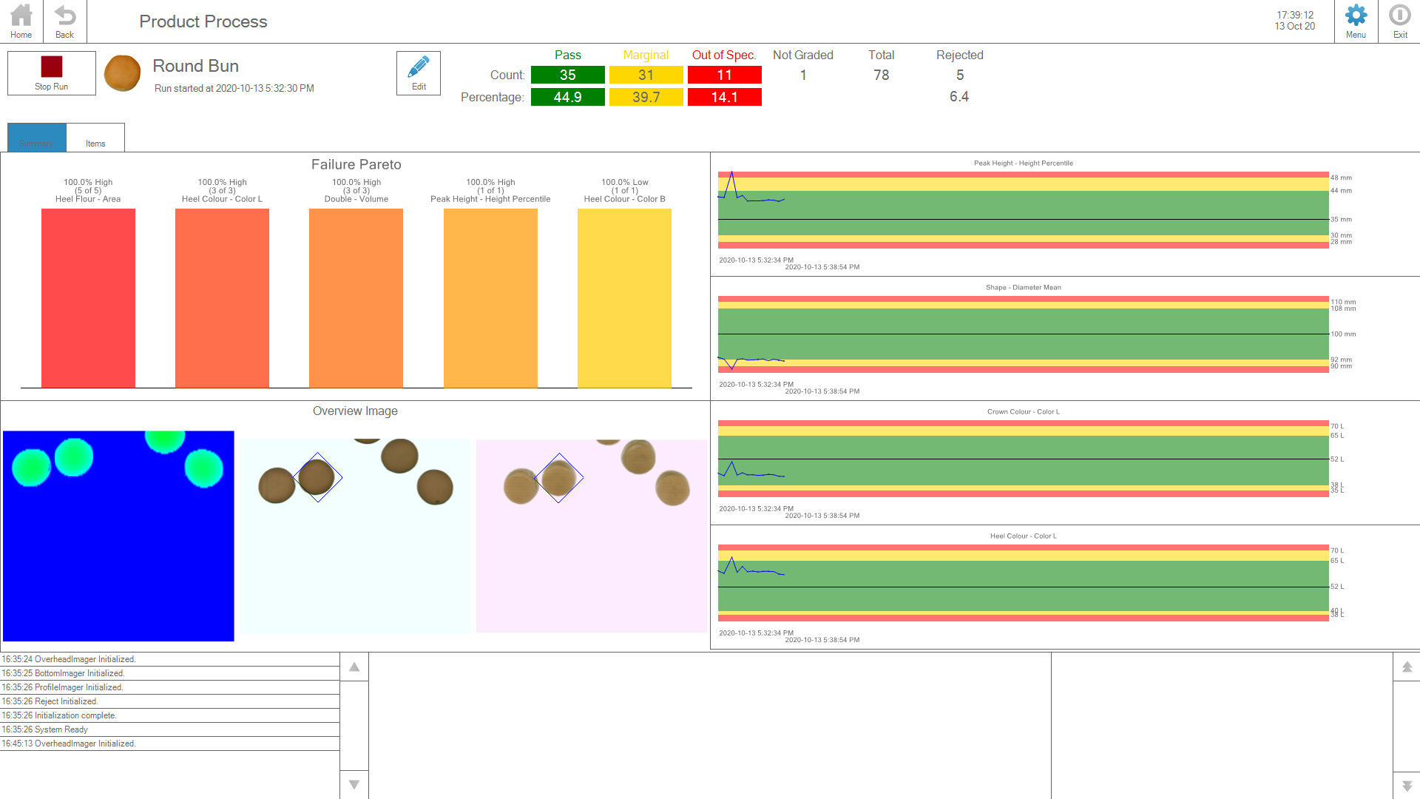
Task: Click the blue height map overview thumbnail
Action: 118,536
